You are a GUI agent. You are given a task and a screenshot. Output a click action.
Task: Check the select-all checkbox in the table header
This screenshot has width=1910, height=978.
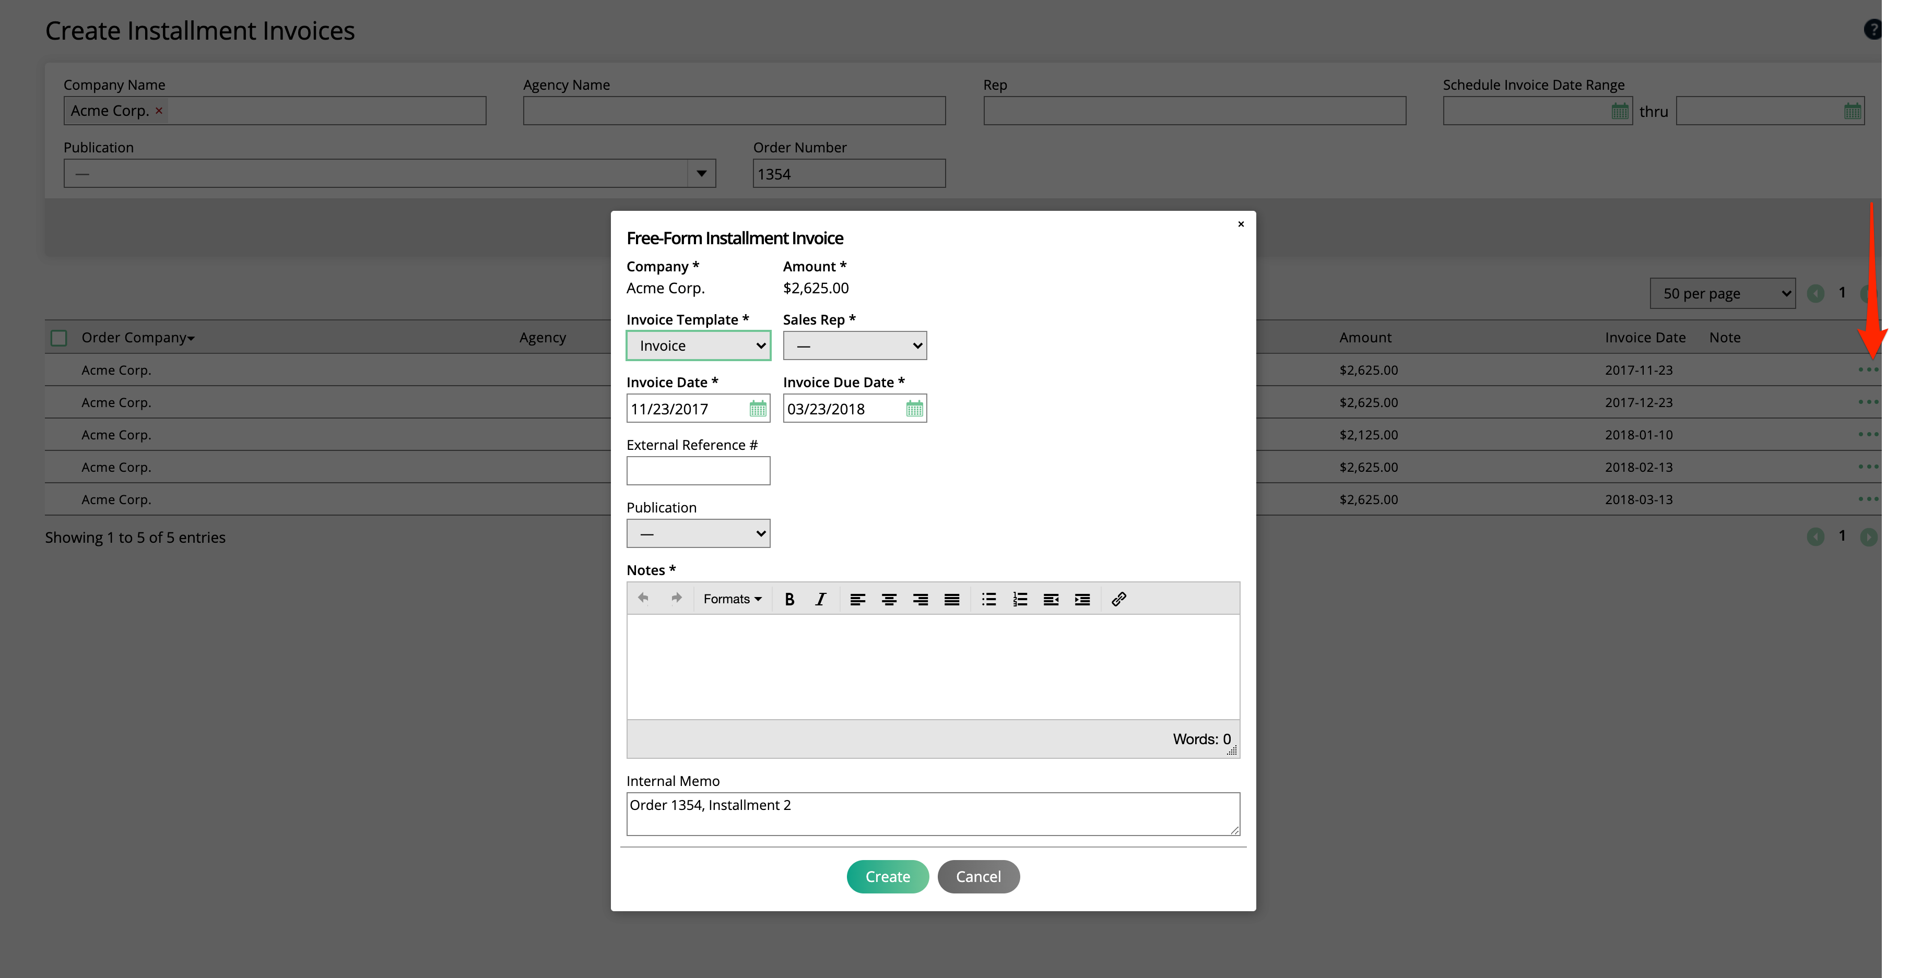58,337
